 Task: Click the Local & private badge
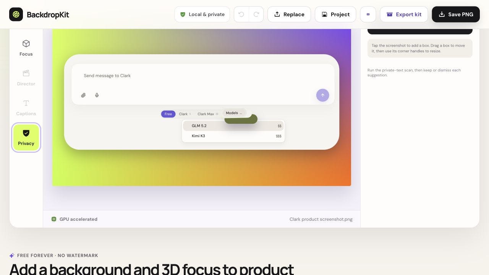coord(202,15)
